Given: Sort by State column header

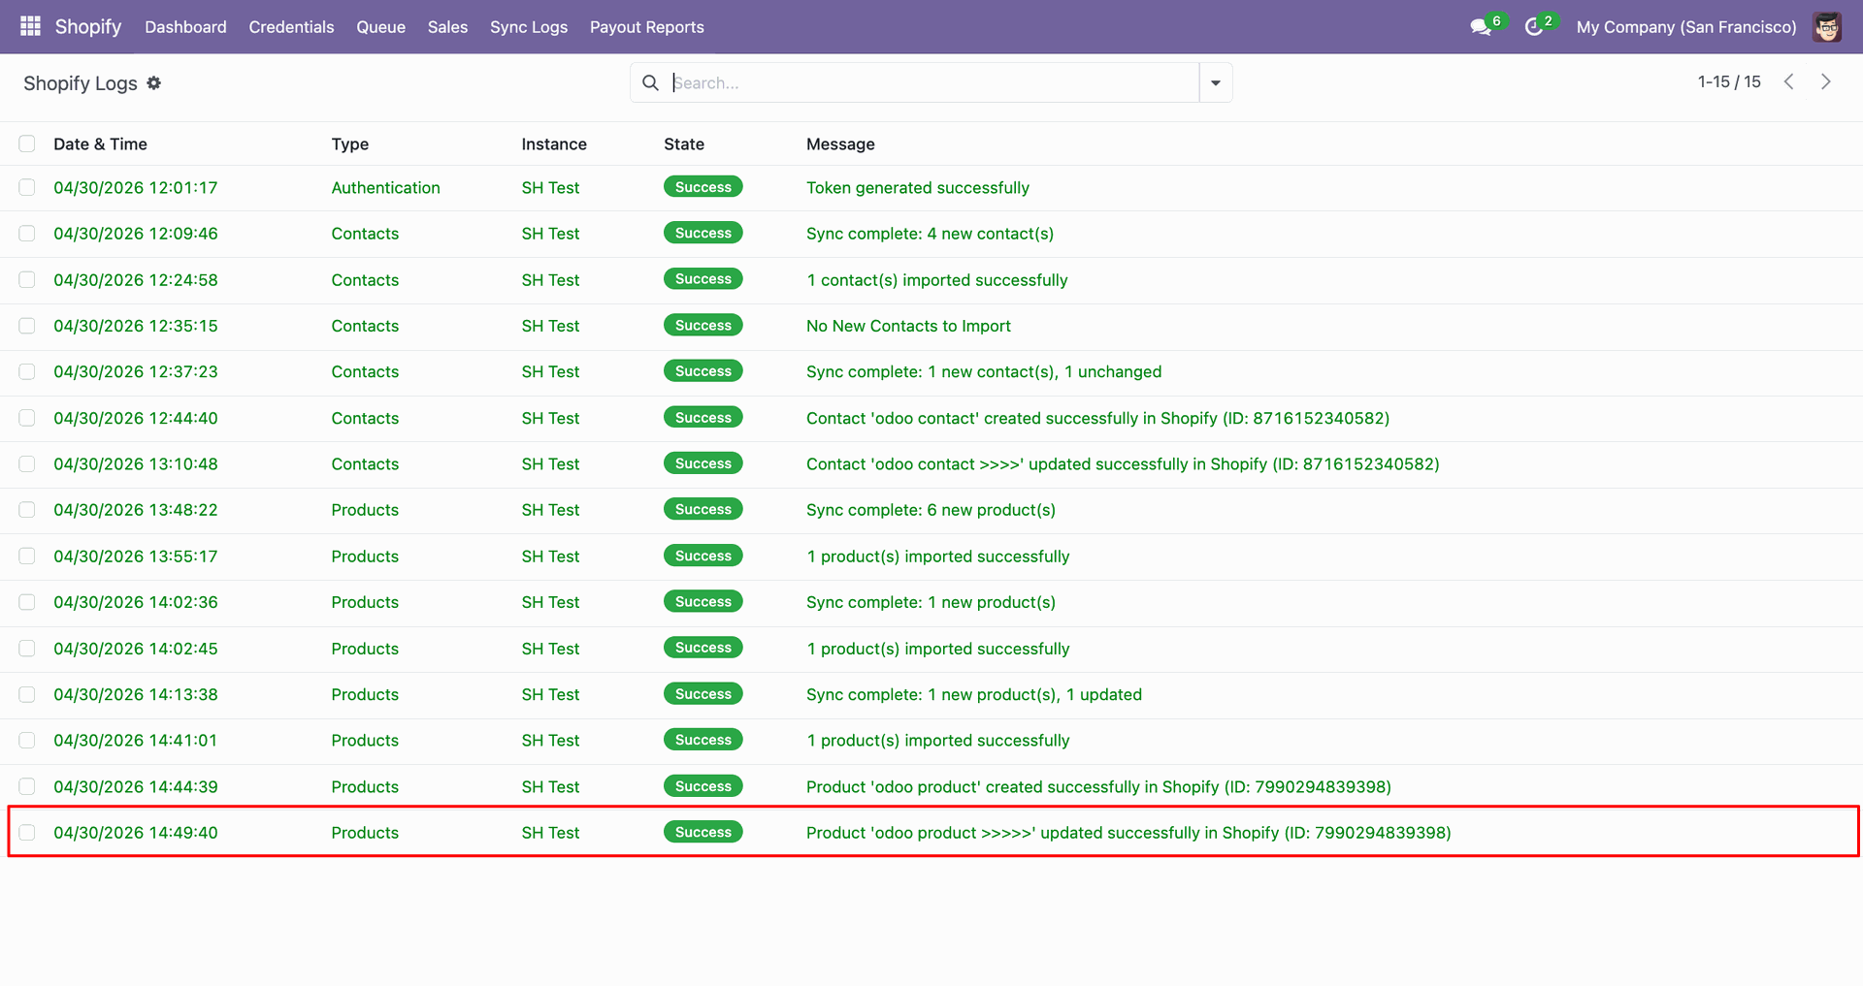Looking at the screenshot, I should click(684, 143).
